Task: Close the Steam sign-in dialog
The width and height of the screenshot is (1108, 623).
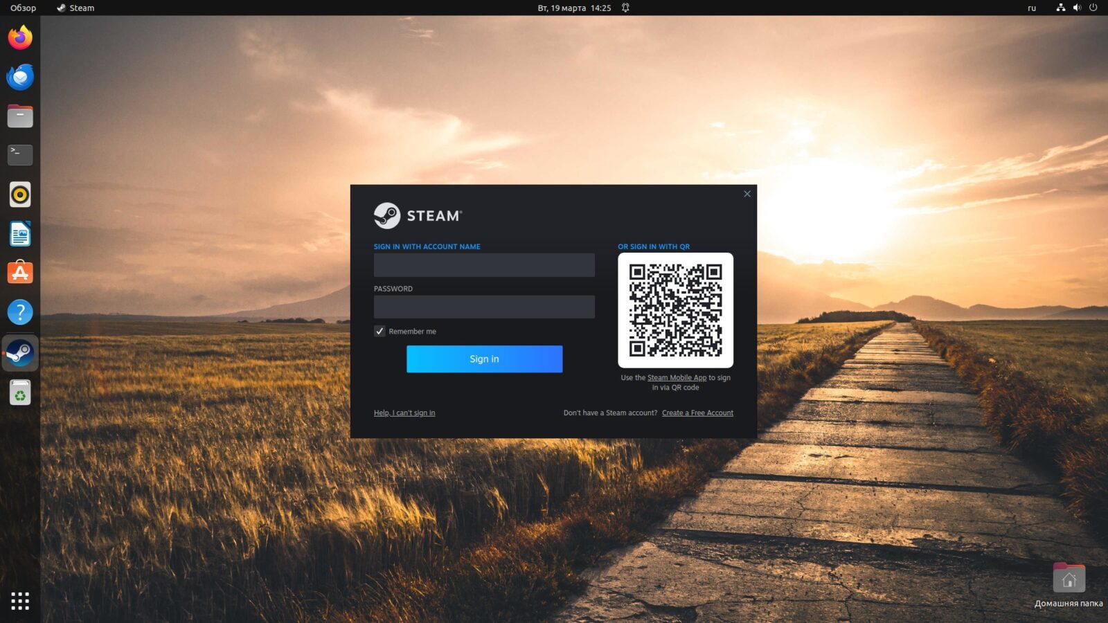Action: pos(747,194)
